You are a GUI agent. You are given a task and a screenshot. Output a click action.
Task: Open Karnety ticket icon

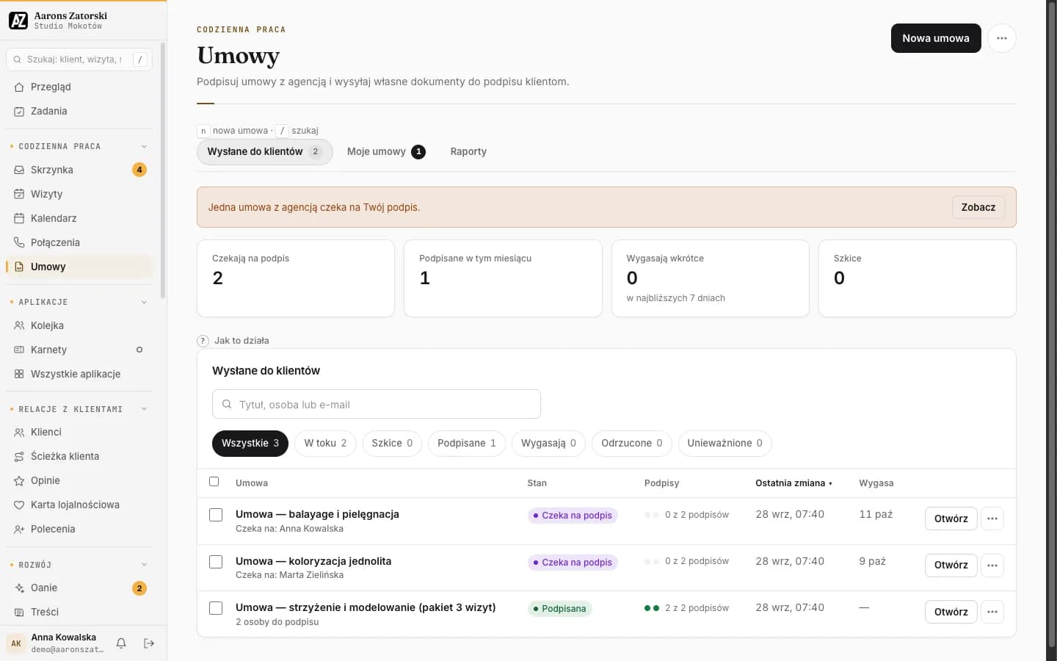tap(19, 350)
